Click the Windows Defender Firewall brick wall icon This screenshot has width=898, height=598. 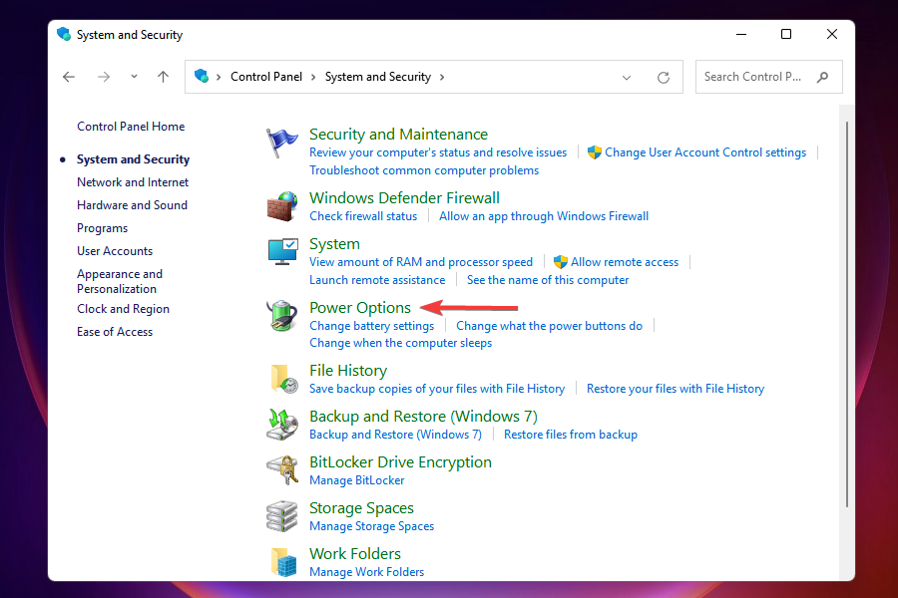tap(281, 206)
